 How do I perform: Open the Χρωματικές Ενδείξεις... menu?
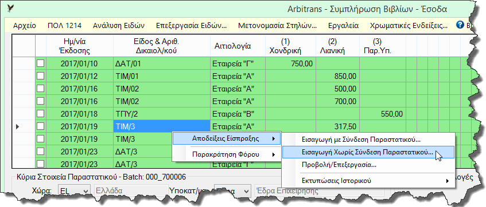tap(409, 26)
